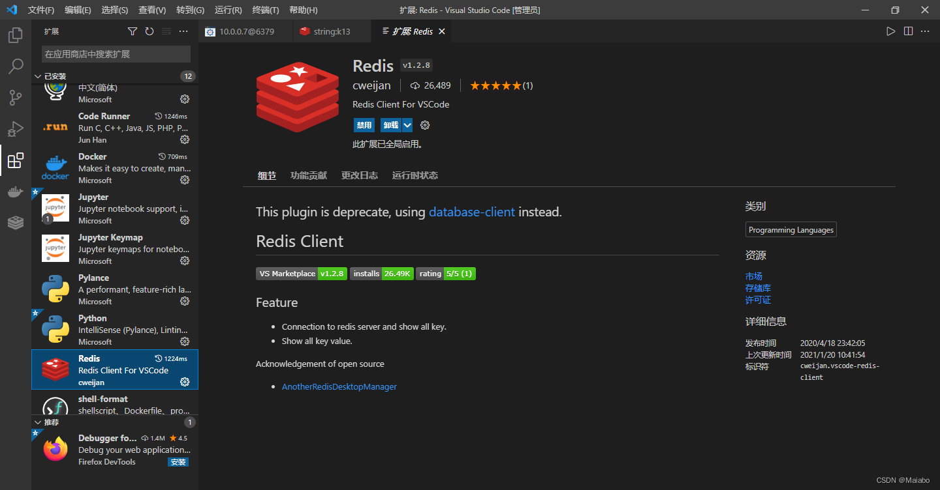Open manage gear for Redis in list
Image resolution: width=940 pixels, height=490 pixels.
point(185,382)
